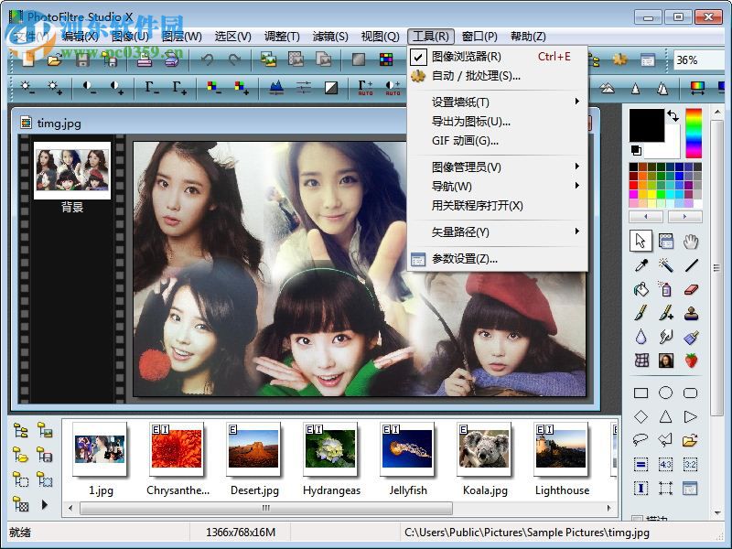Select the Clone Stamp tool
Image resolution: width=732 pixels, height=549 pixels.
[x=691, y=315]
